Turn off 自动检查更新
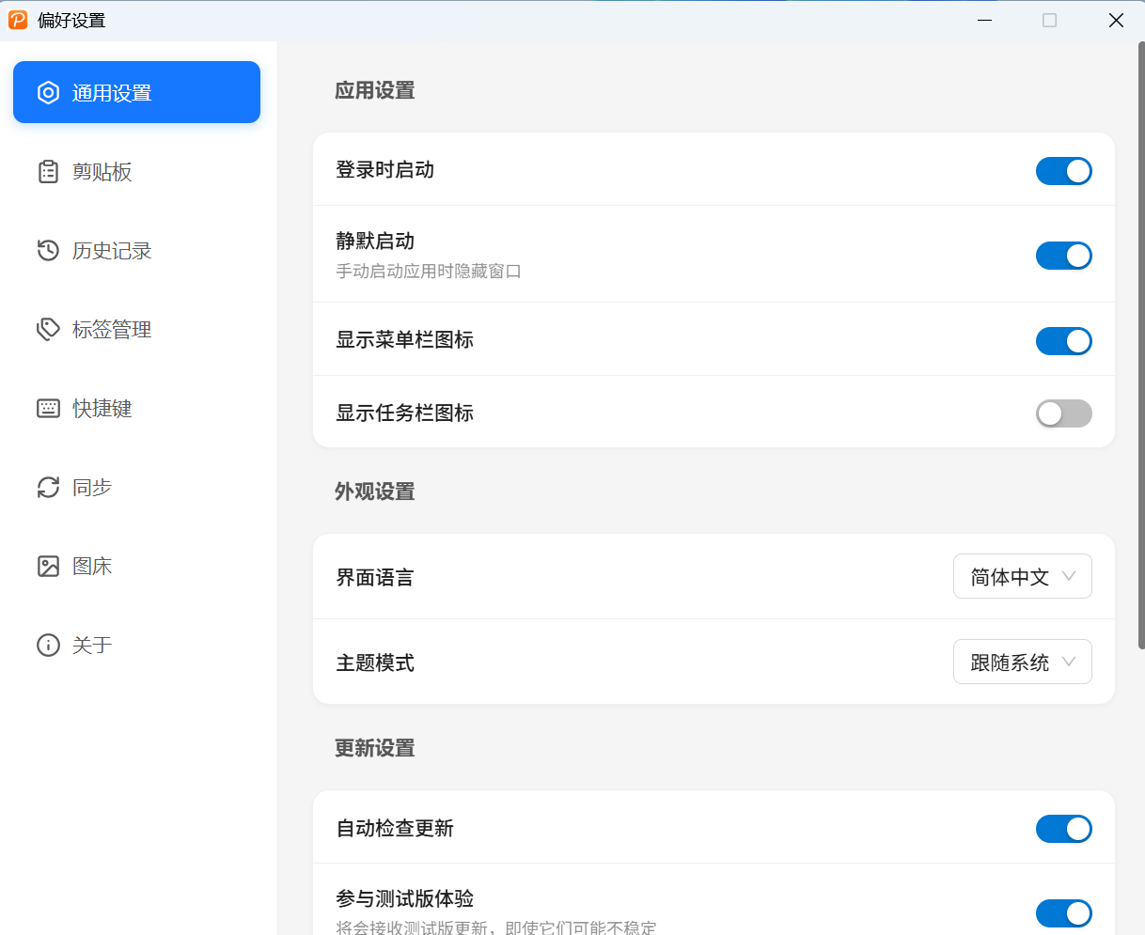1145x935 pixels. pyautogui.click(x=1063, y=828)
